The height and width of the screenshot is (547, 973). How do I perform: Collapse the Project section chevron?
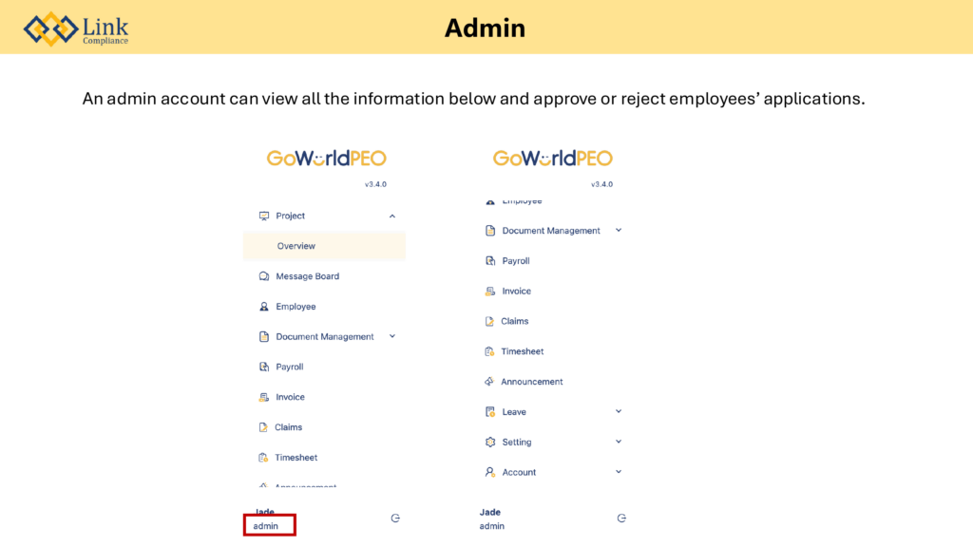[392, 217]
